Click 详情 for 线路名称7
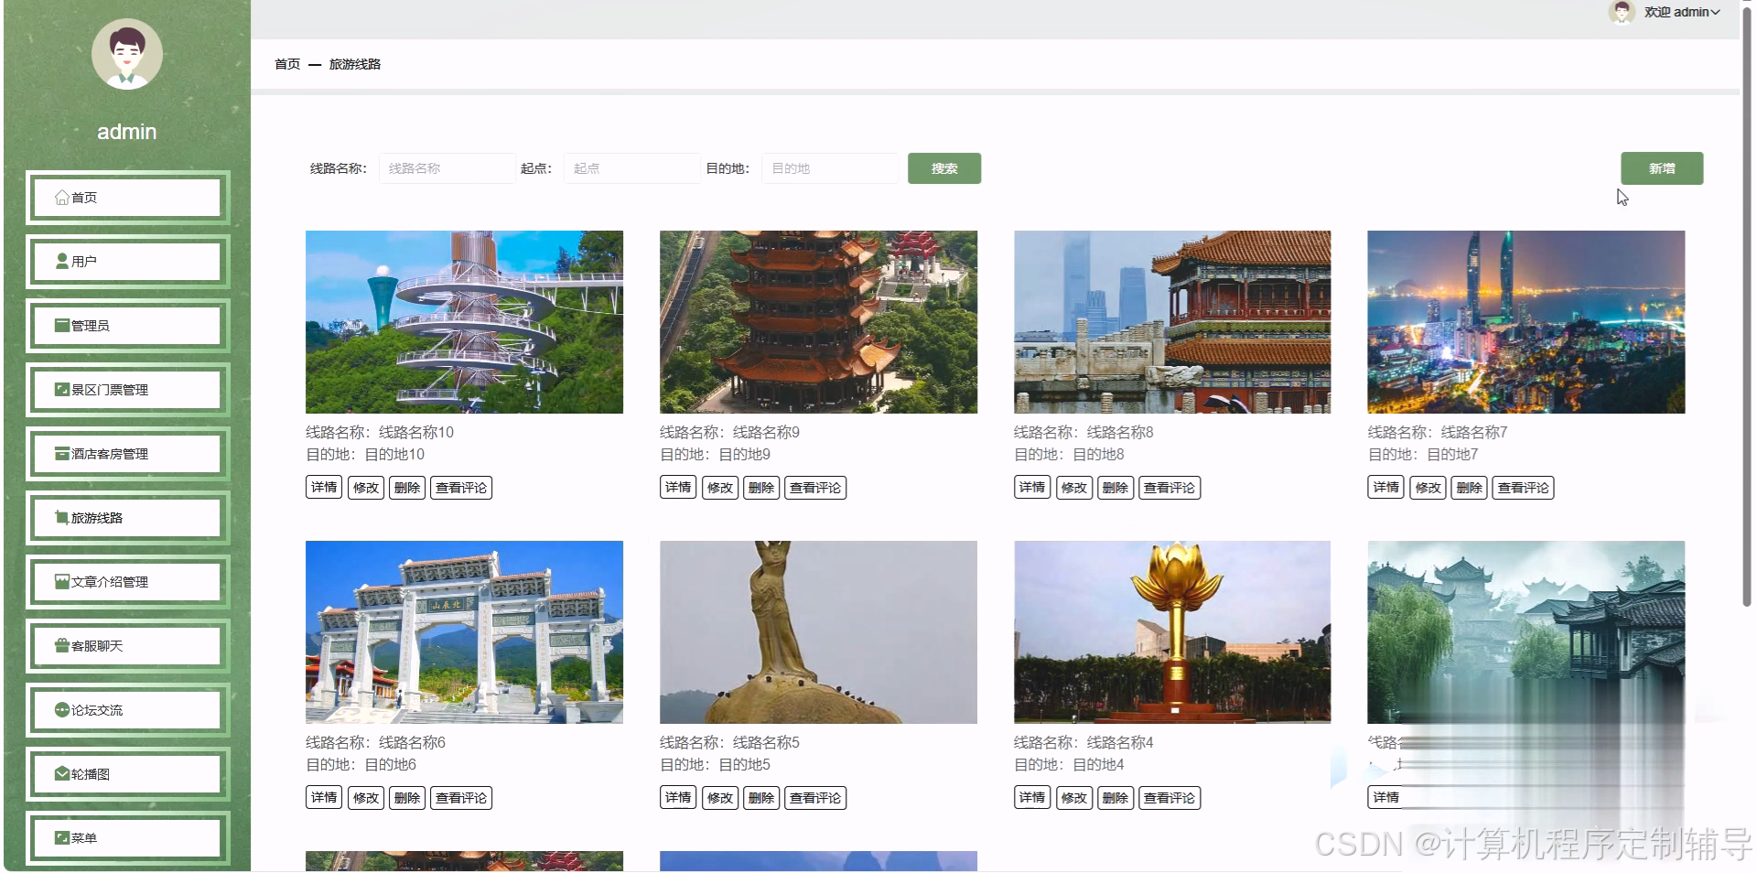The width and height of the screenshot is (1757, 873). point(1385,488)
